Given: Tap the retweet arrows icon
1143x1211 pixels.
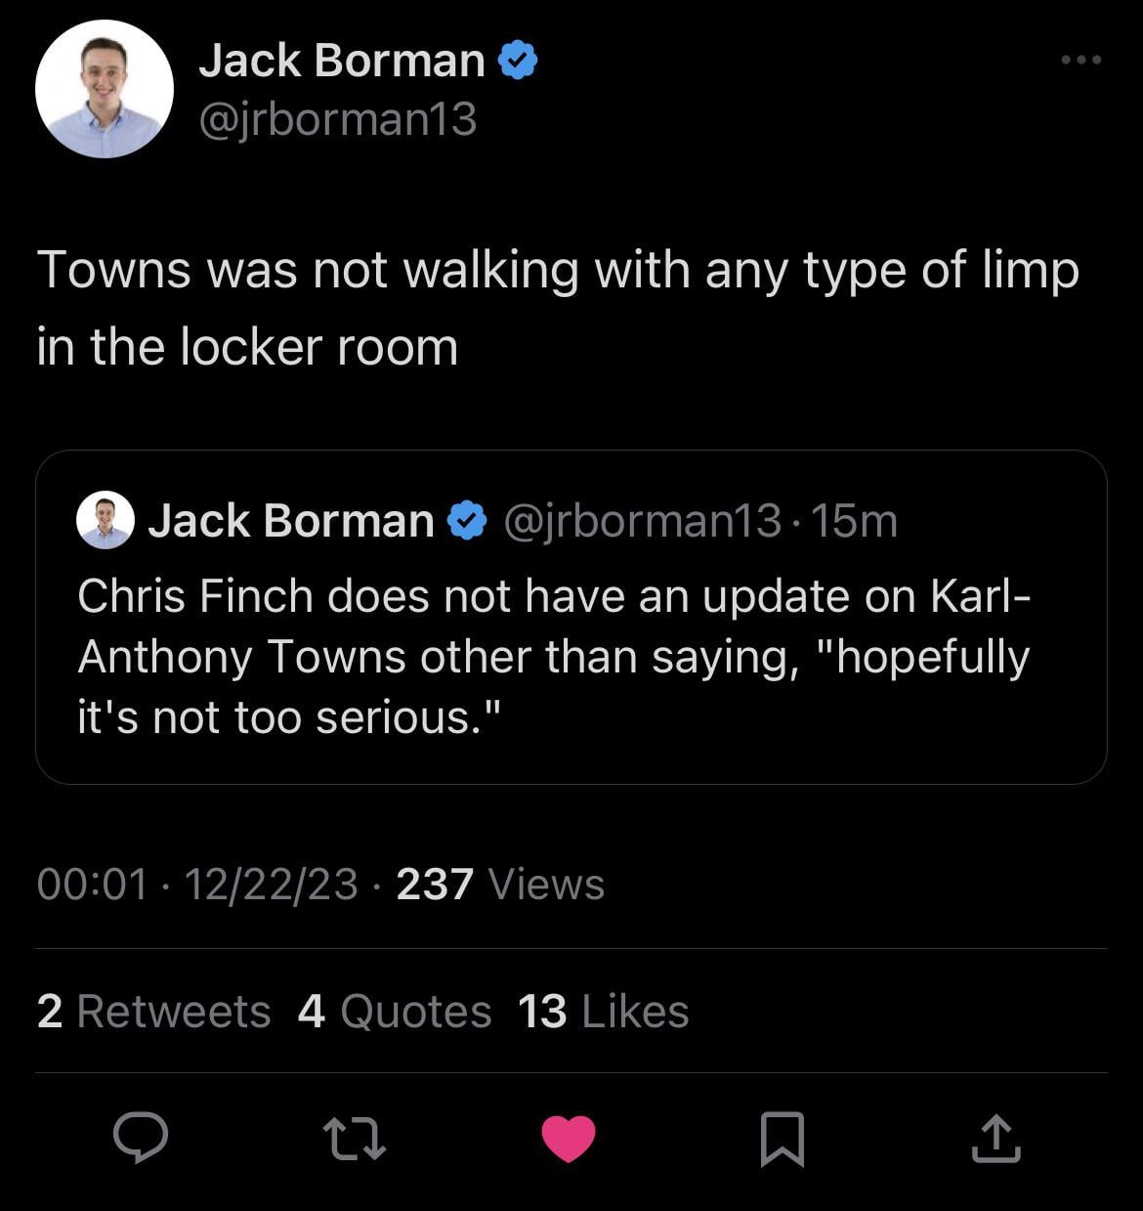Looking at the screenshot, I should [354, 1140].
